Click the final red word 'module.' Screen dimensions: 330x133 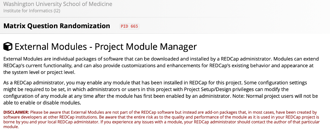click(11, 127)
